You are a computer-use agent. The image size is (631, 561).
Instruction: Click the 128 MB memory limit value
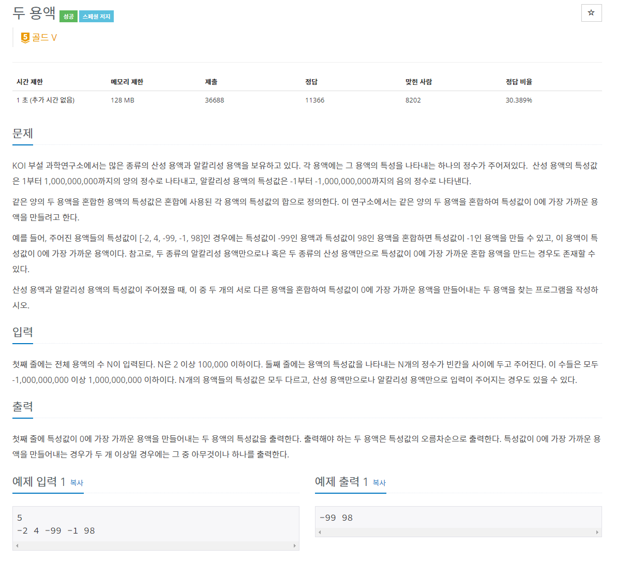click(x=123, y=100)
